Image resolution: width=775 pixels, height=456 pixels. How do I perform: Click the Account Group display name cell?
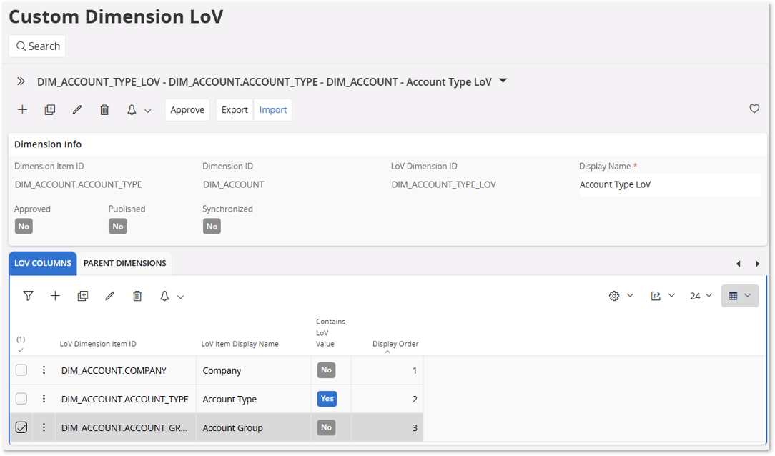(x=254, y=428)
